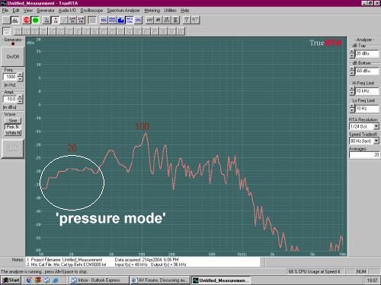The width and height of the screenshot is (381, 285).
Task: Open the Spectrum Analyzer menu
Action: click(123, 11)
